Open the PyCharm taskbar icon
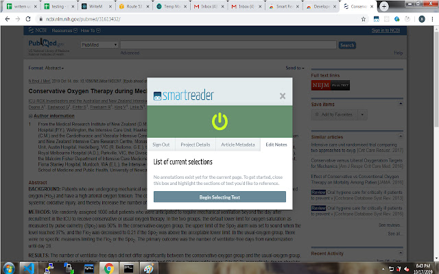 pyautogui.click(x=88, y=269)
